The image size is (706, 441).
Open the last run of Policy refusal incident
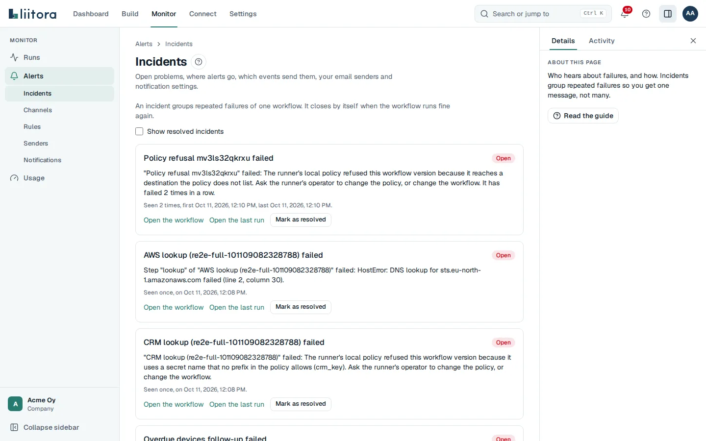[x=237, y=220]
